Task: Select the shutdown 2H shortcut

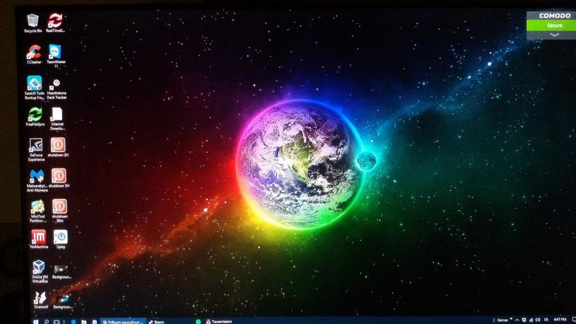Action: click(x=59, y=148)
